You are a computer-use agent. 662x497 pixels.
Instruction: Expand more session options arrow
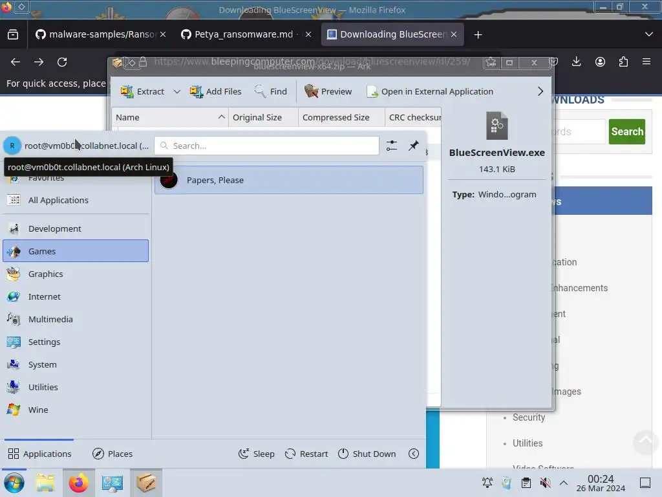414,454
